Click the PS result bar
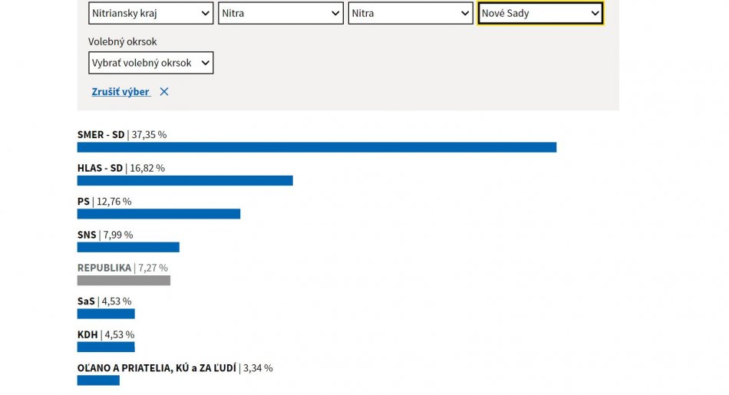Screen dimensions: 729x395 click(x=158, y=214)
